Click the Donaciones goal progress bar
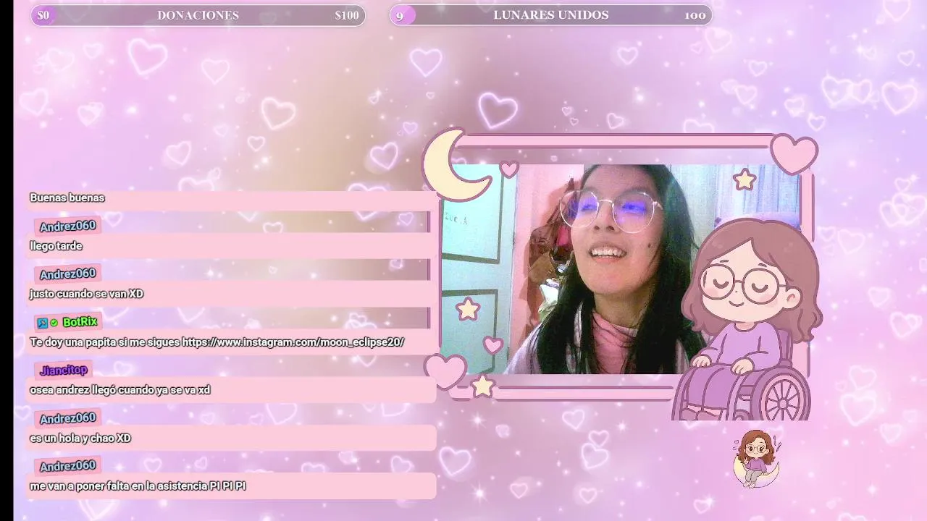The height and width of the screenshot is (521, 927). pos(198,15)
